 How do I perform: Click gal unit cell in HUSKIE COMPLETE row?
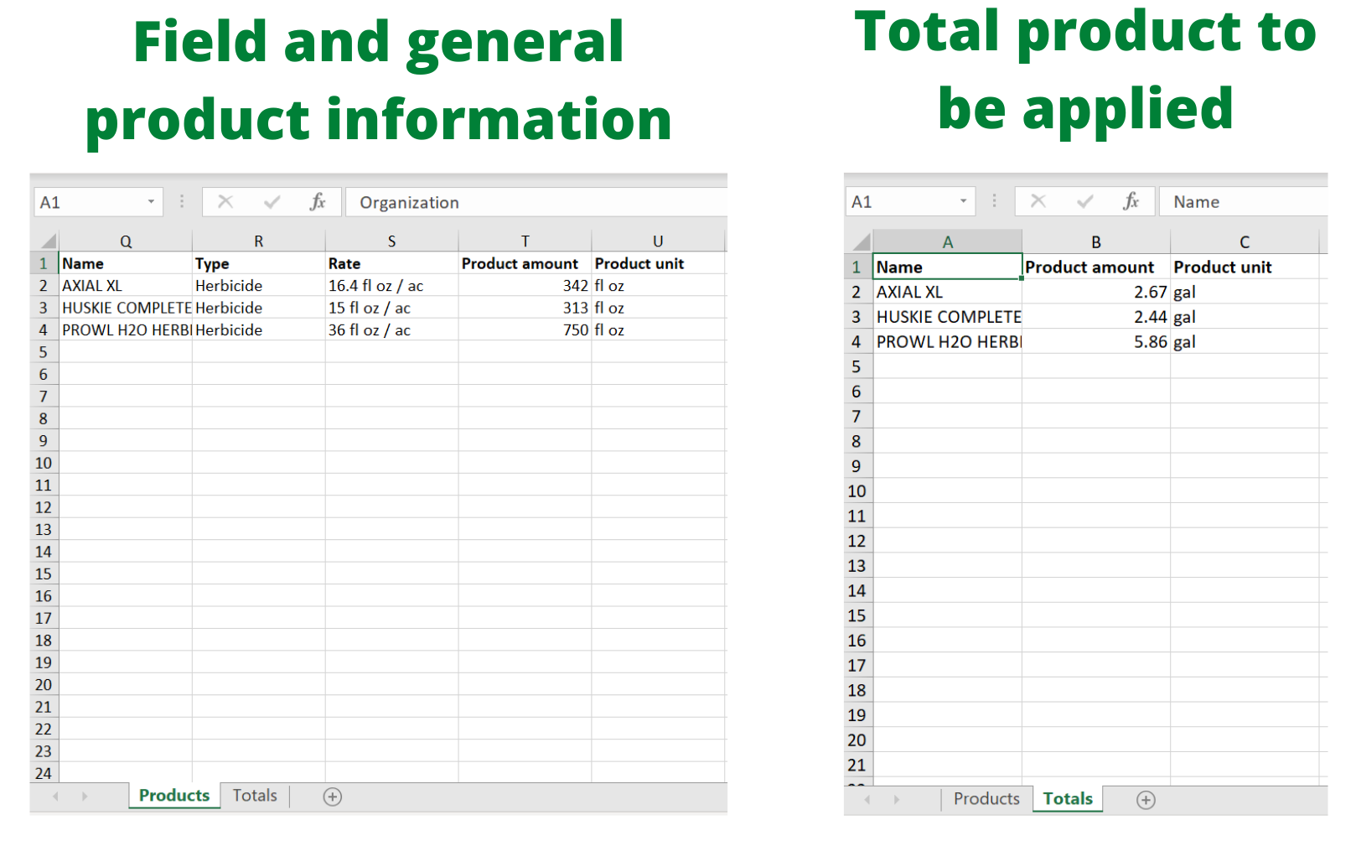[1245, 317]
